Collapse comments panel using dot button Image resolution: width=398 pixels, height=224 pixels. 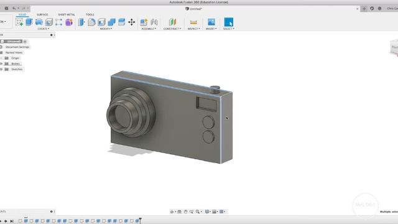pos(51,212)
